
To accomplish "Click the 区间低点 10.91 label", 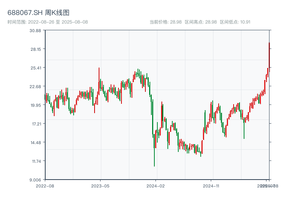I will (235, 22).
